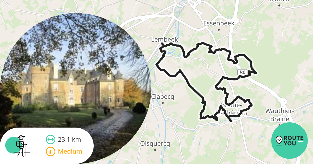This screenshot has height=164, width=313.
Task: Click the Essenbeek town dot marker
Action: click(219, 29)
